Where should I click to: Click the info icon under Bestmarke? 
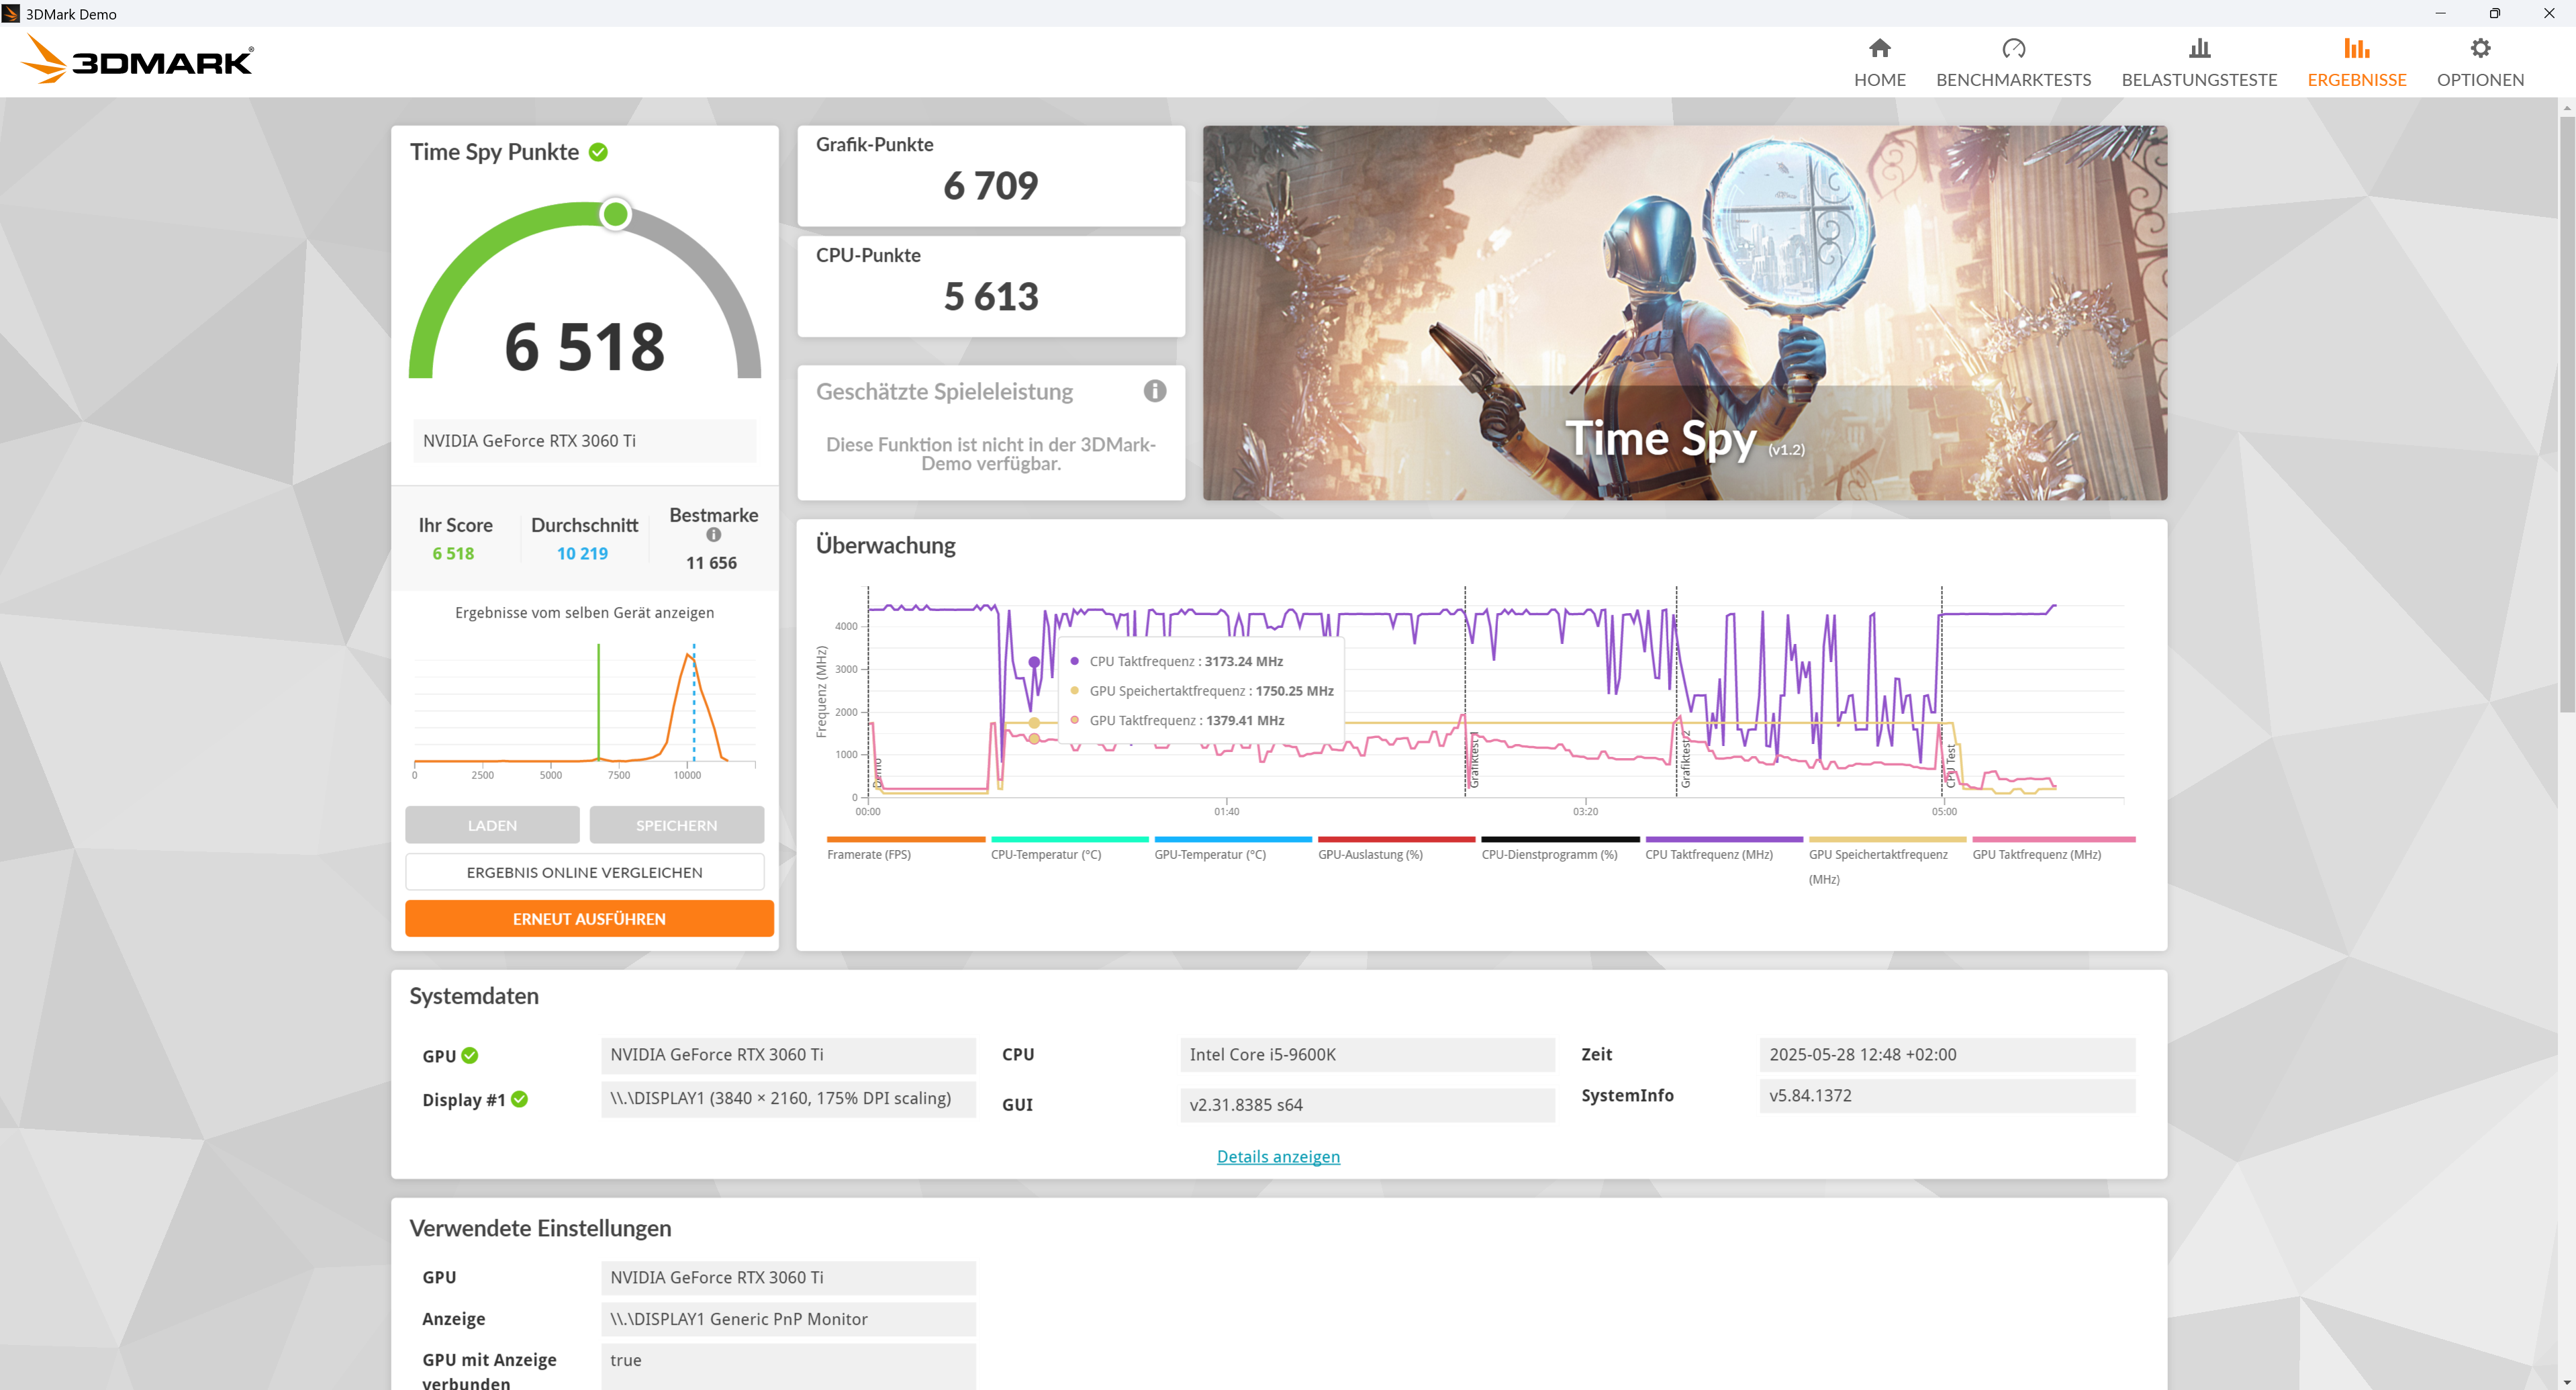point(713,535)
